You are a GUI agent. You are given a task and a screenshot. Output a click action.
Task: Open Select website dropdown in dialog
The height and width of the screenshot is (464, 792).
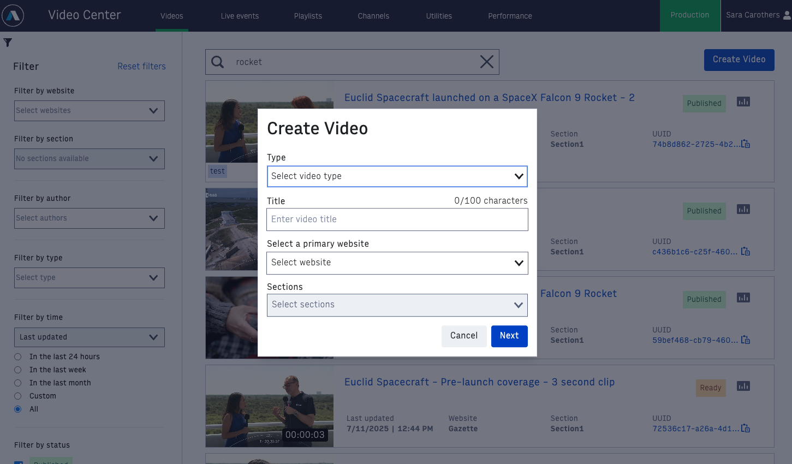(x=397, y=263)
